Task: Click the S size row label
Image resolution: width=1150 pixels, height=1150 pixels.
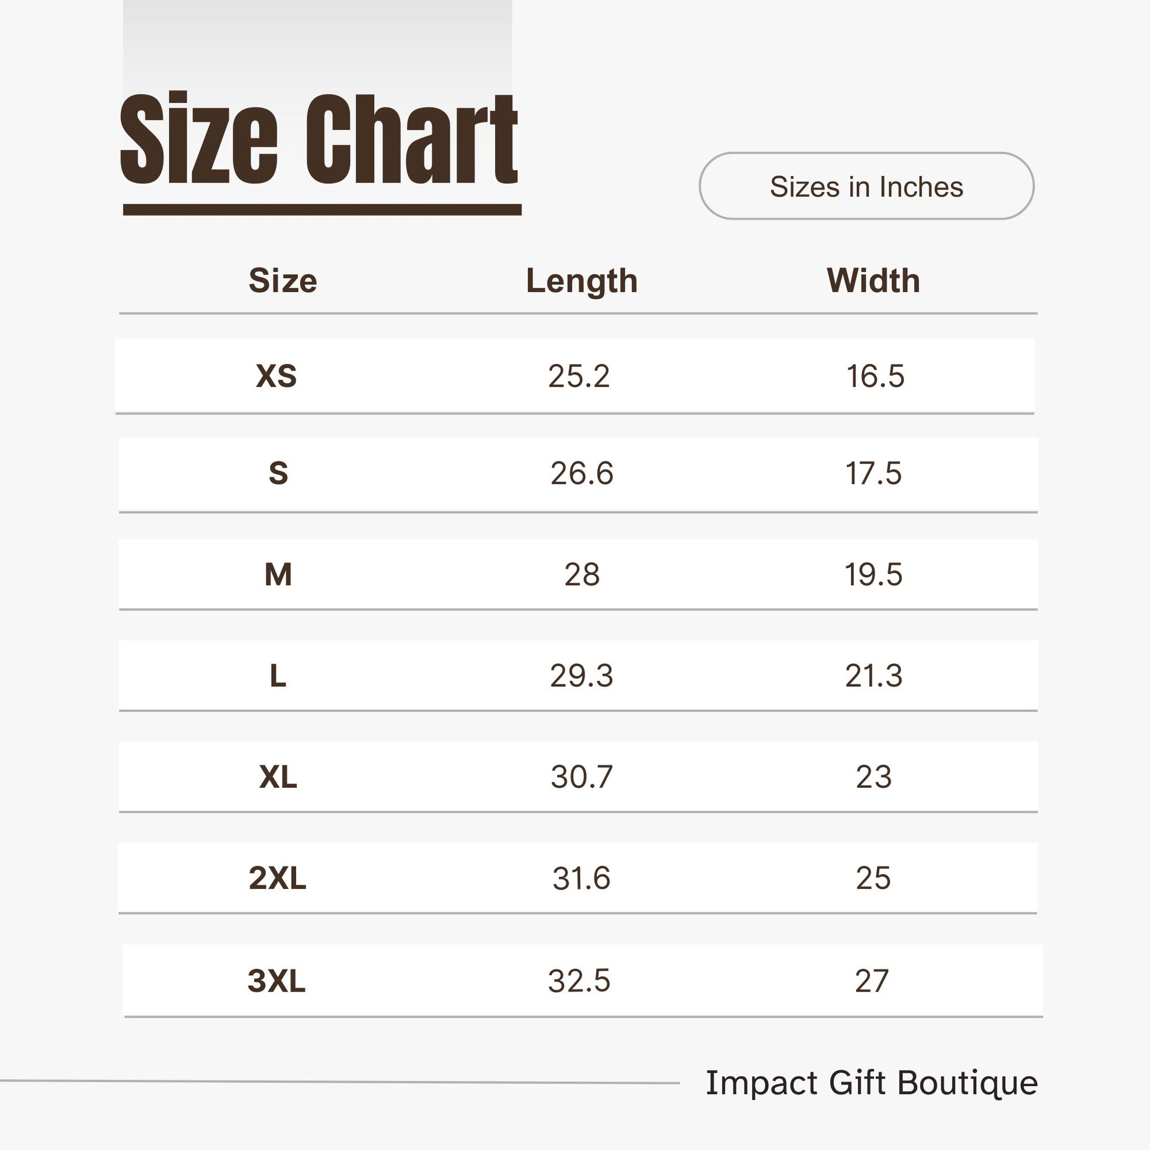Action: [278, 473]
